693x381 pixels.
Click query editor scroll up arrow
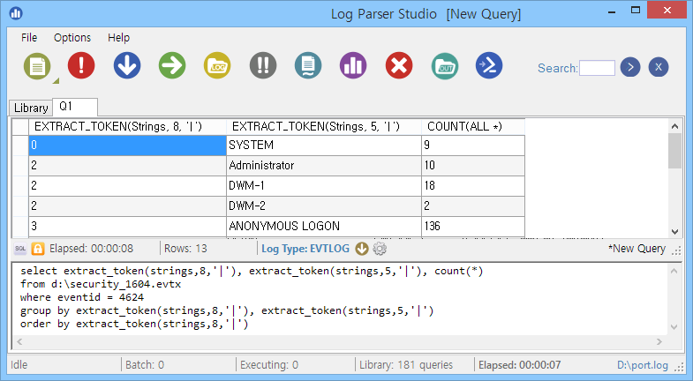[x=674, y=271]
